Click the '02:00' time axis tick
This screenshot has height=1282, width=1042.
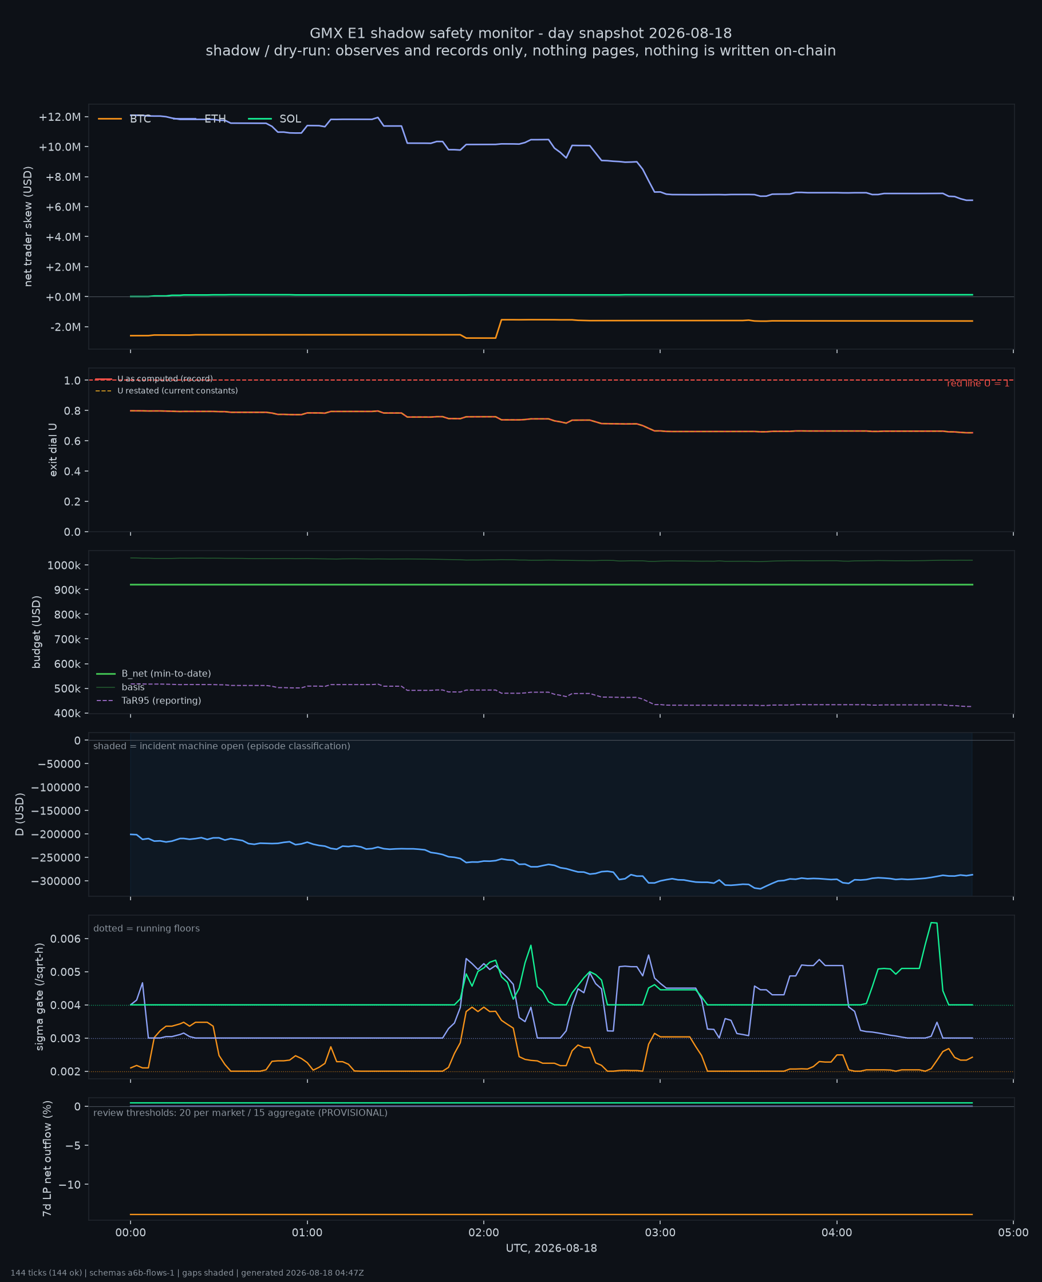pos(484,1233)
